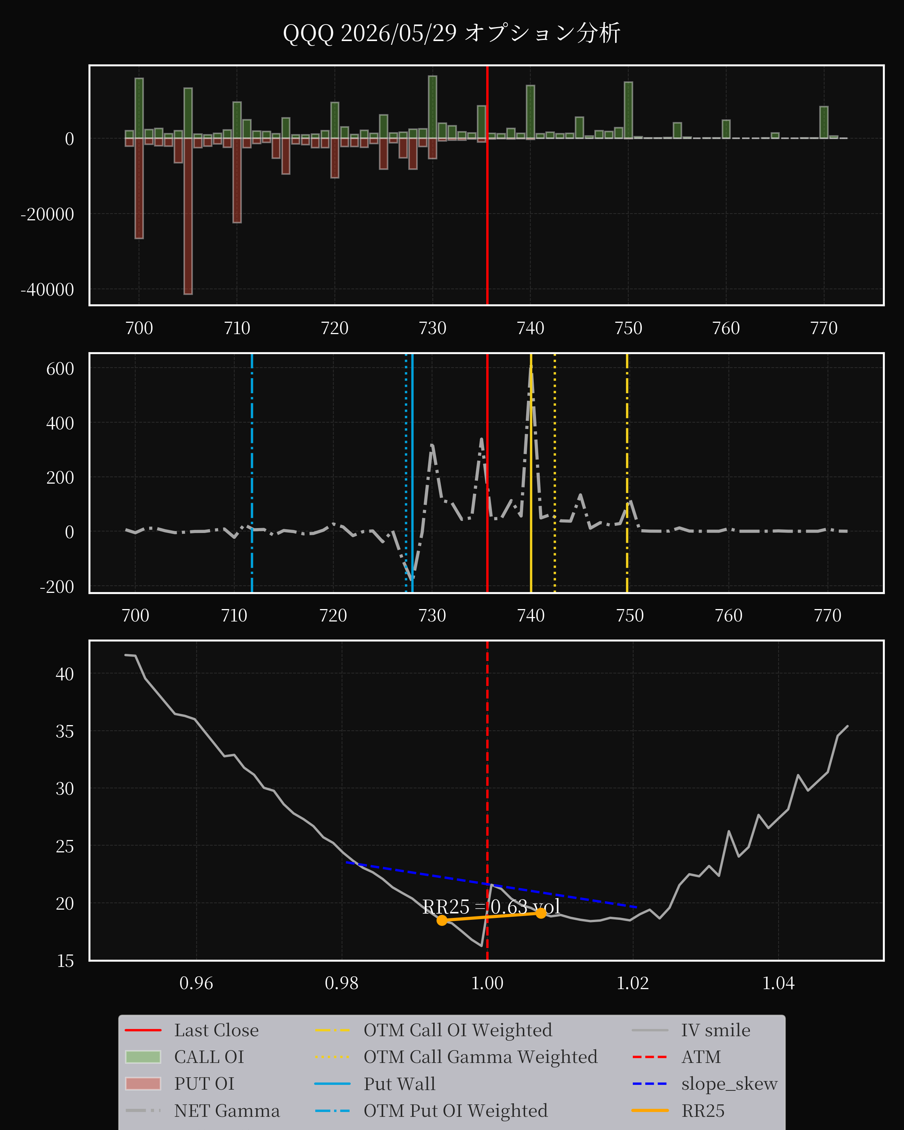Click the 1.04 x-axis label in IV chart
The width and height of the screenshot is (904, 1130).
tap(778, 983)
